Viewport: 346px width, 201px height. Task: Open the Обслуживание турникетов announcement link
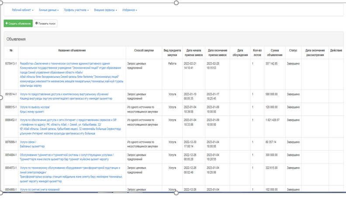[67, 157]
